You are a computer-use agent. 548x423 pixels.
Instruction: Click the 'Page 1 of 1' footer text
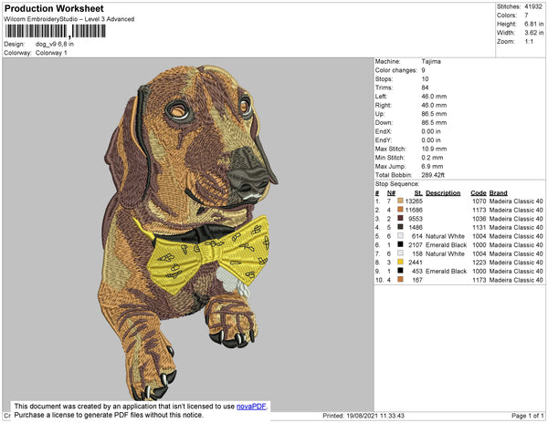click(x=527, y=416)
